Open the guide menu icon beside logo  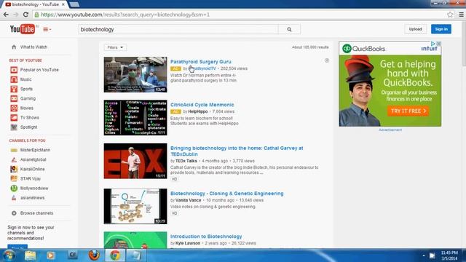47,29
